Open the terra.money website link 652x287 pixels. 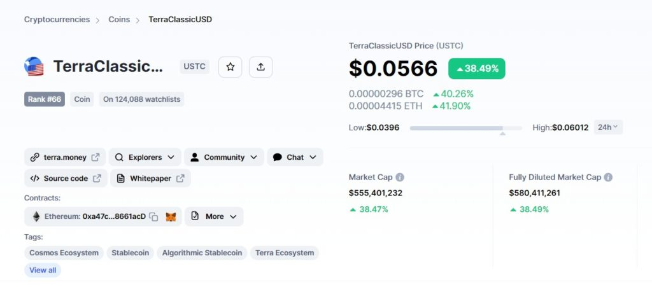pyautogui.click(x=65, y=157)
